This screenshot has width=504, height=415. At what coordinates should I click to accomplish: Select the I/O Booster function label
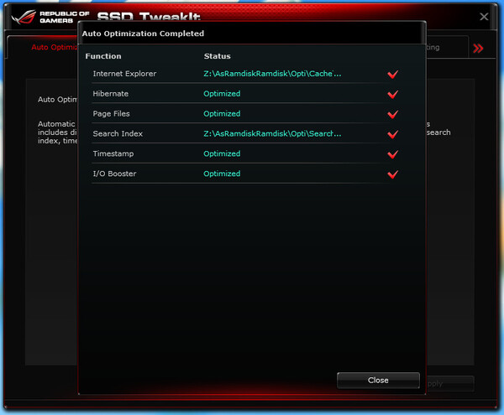(x=114, y=174)
